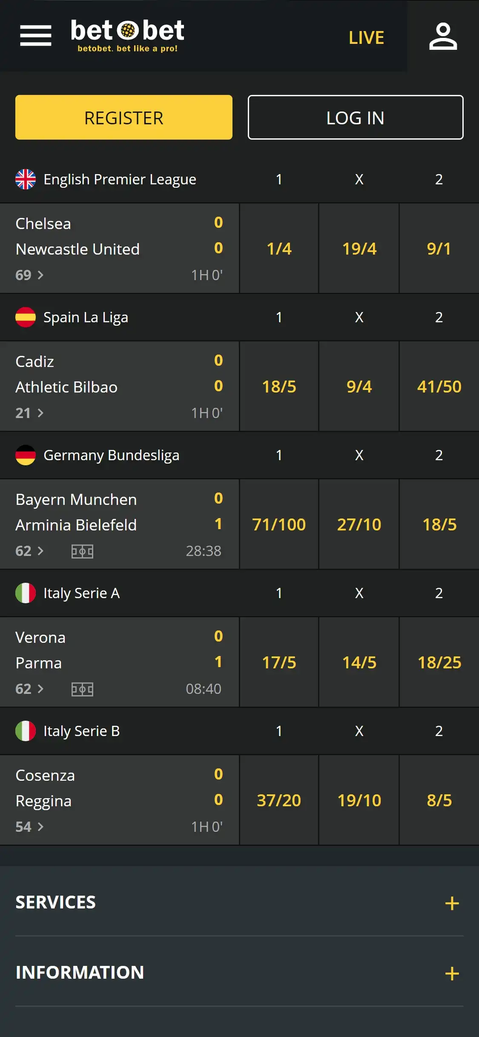
Task: Click the Spain flag icon for La Liga
Action: tap(26, 317)
